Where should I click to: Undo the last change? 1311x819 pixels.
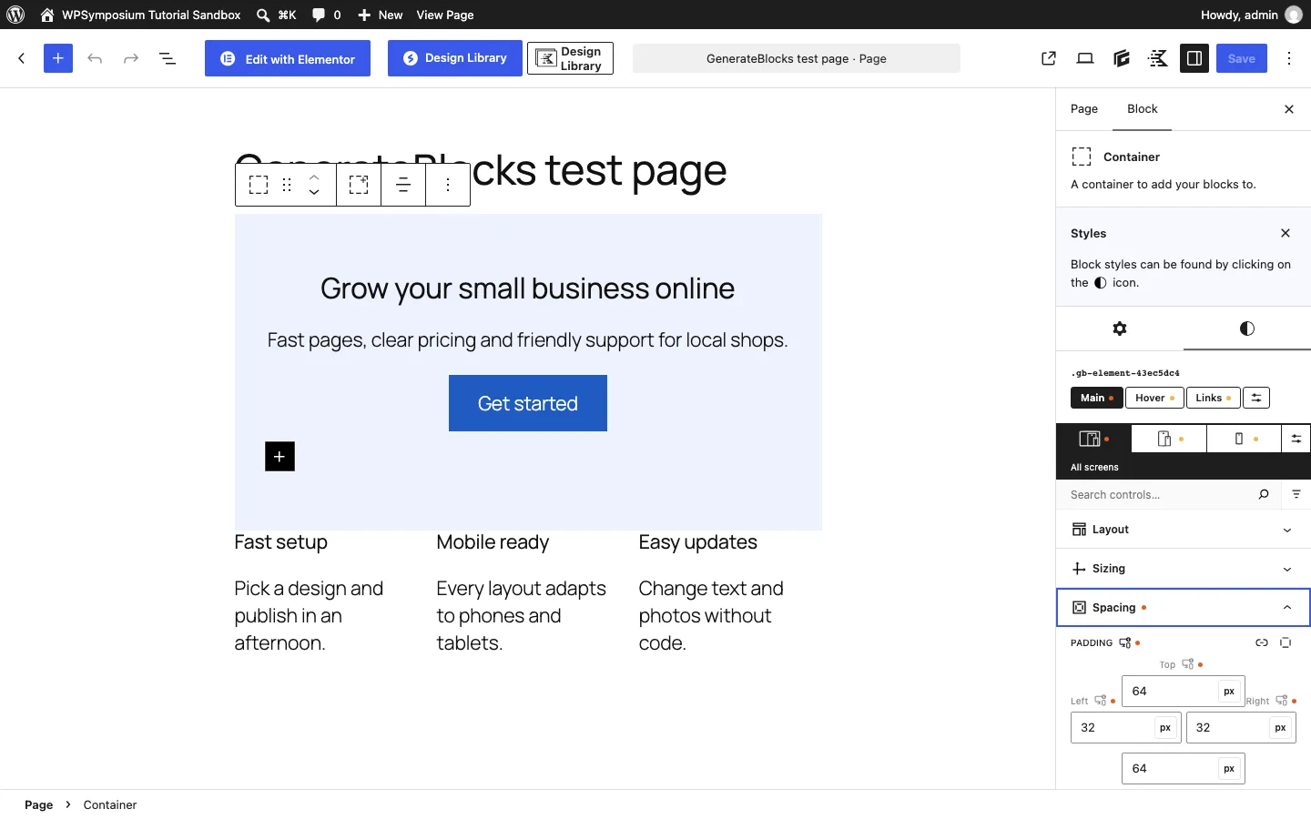(95, 58)
